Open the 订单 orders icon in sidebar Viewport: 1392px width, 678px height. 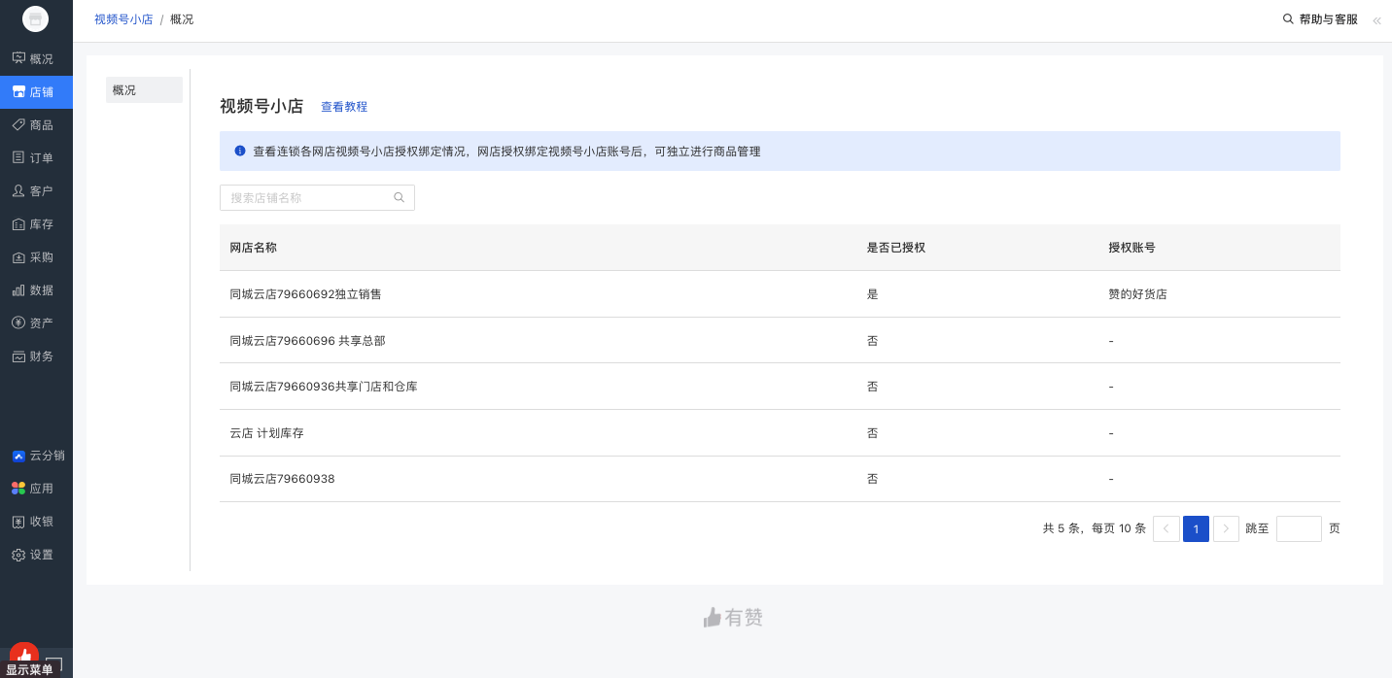coord(18,157)
